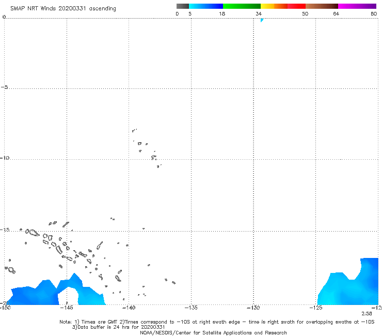The image size is (382, 336).
Task: Click the latitude label '-10'
Action: coord(5,158)
